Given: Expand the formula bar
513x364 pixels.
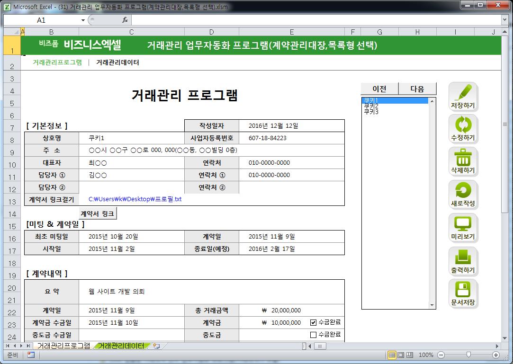Looking at the screenshot, I should (504, 20).
